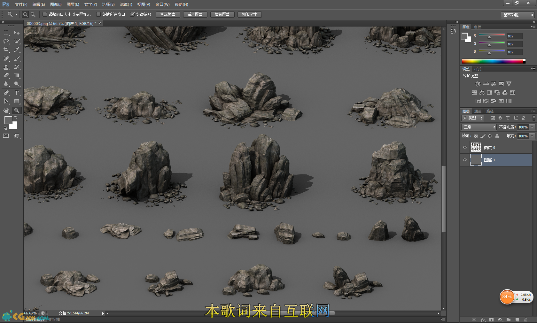Toggle Quick Mask mode

[x=6, y=136]
